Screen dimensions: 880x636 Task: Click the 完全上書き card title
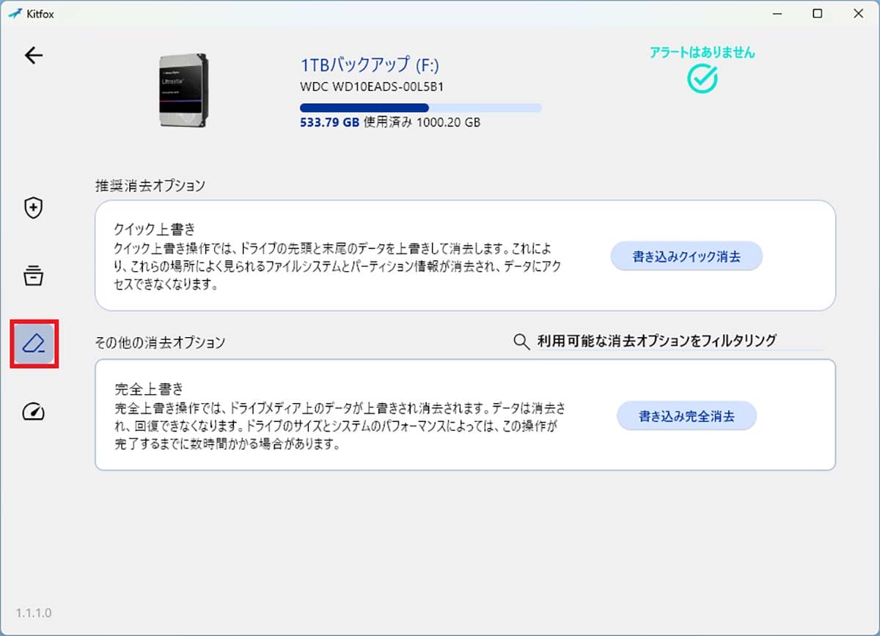coord(149,388)
